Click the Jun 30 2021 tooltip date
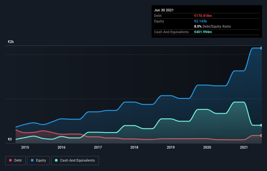Screen dimensions: 267x171 [164, 10]
